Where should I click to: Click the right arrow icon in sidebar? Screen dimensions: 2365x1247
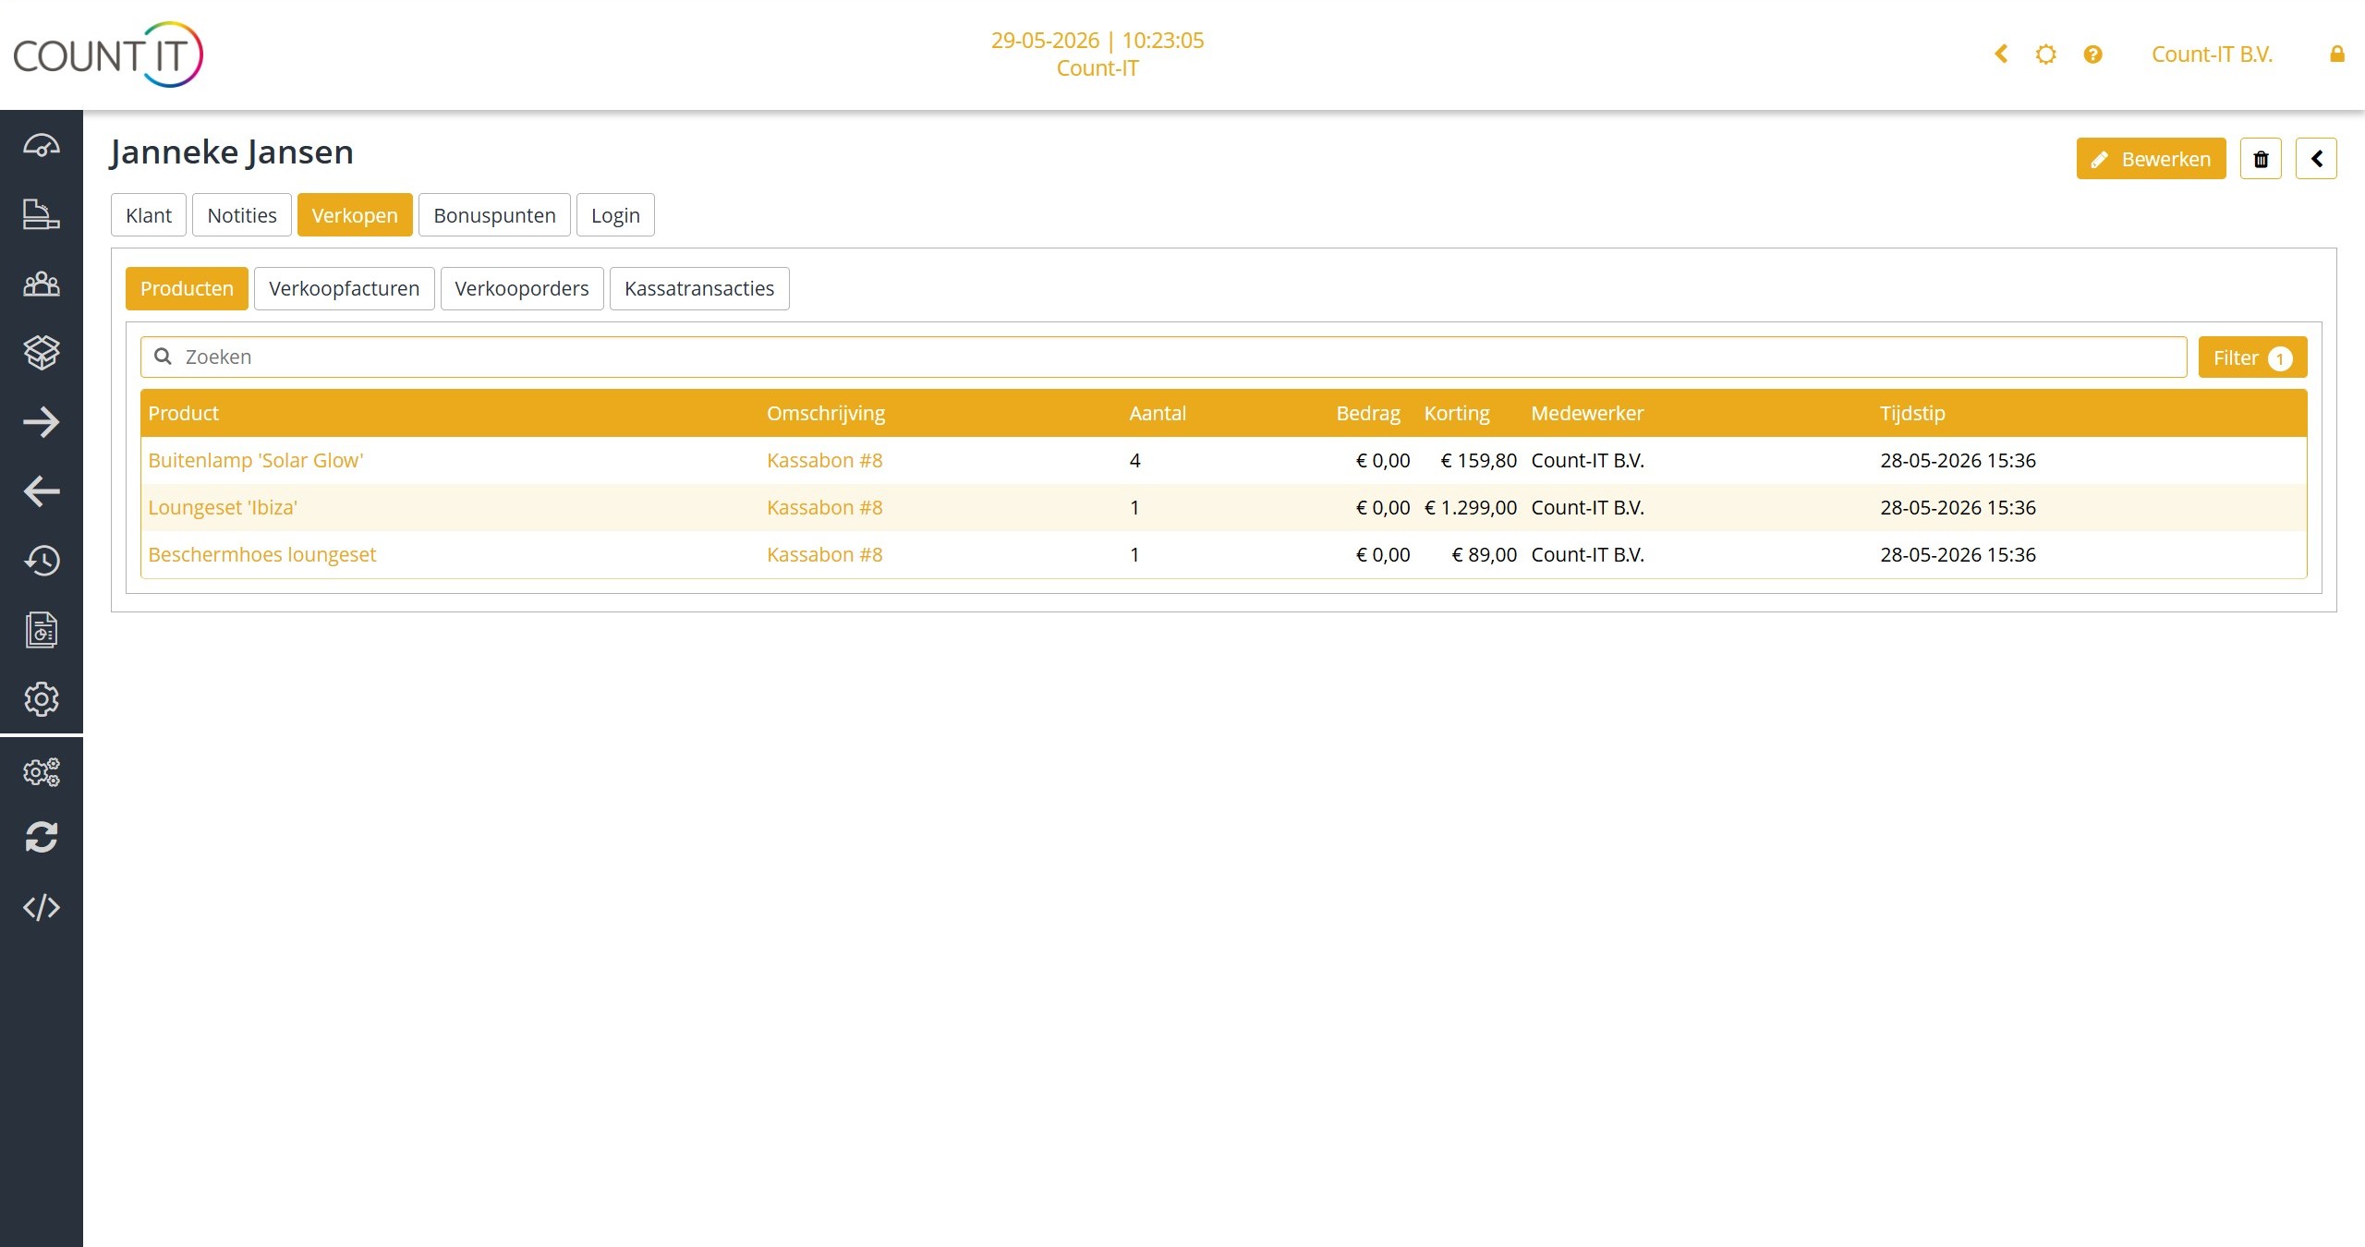[x=42, y=422]
